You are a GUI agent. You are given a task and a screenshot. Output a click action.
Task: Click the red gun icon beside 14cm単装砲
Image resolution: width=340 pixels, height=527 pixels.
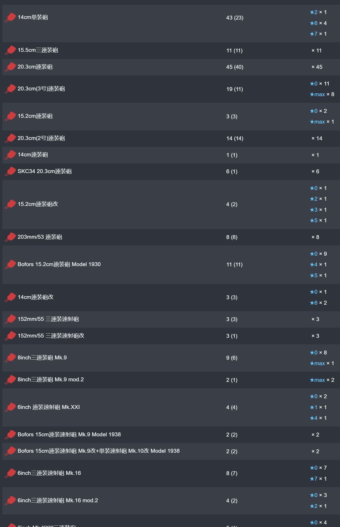10,18
